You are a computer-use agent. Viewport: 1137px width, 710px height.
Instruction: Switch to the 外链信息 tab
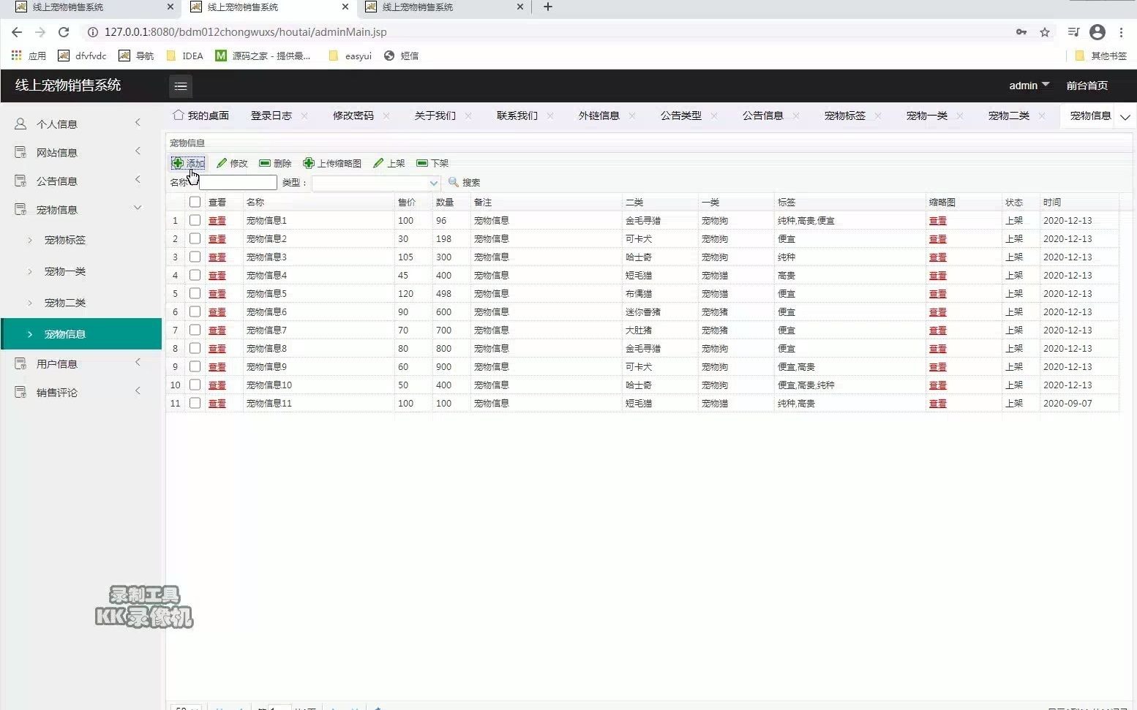pyautogui.click(x=599, y=116)
